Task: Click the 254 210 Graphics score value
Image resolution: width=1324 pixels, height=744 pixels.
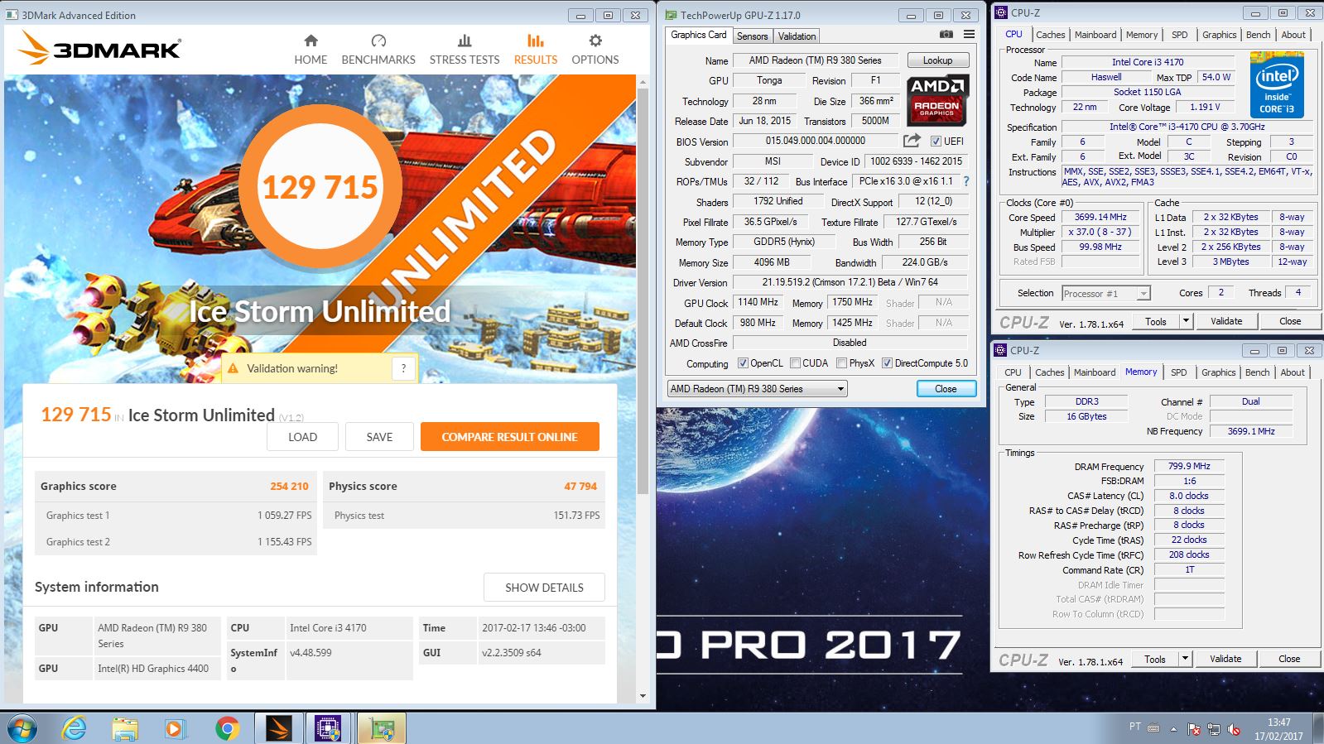Action: tap(289, 487)
